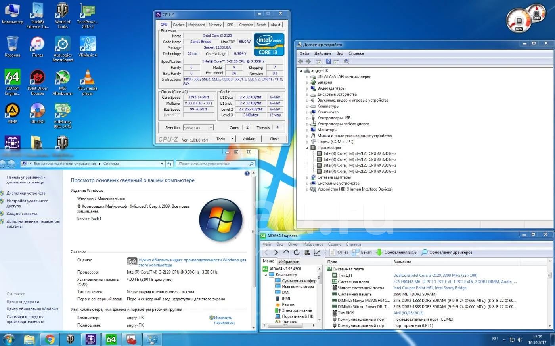Open the ArtMoney PRO desktop icon
555x346 pixels.
63,116
